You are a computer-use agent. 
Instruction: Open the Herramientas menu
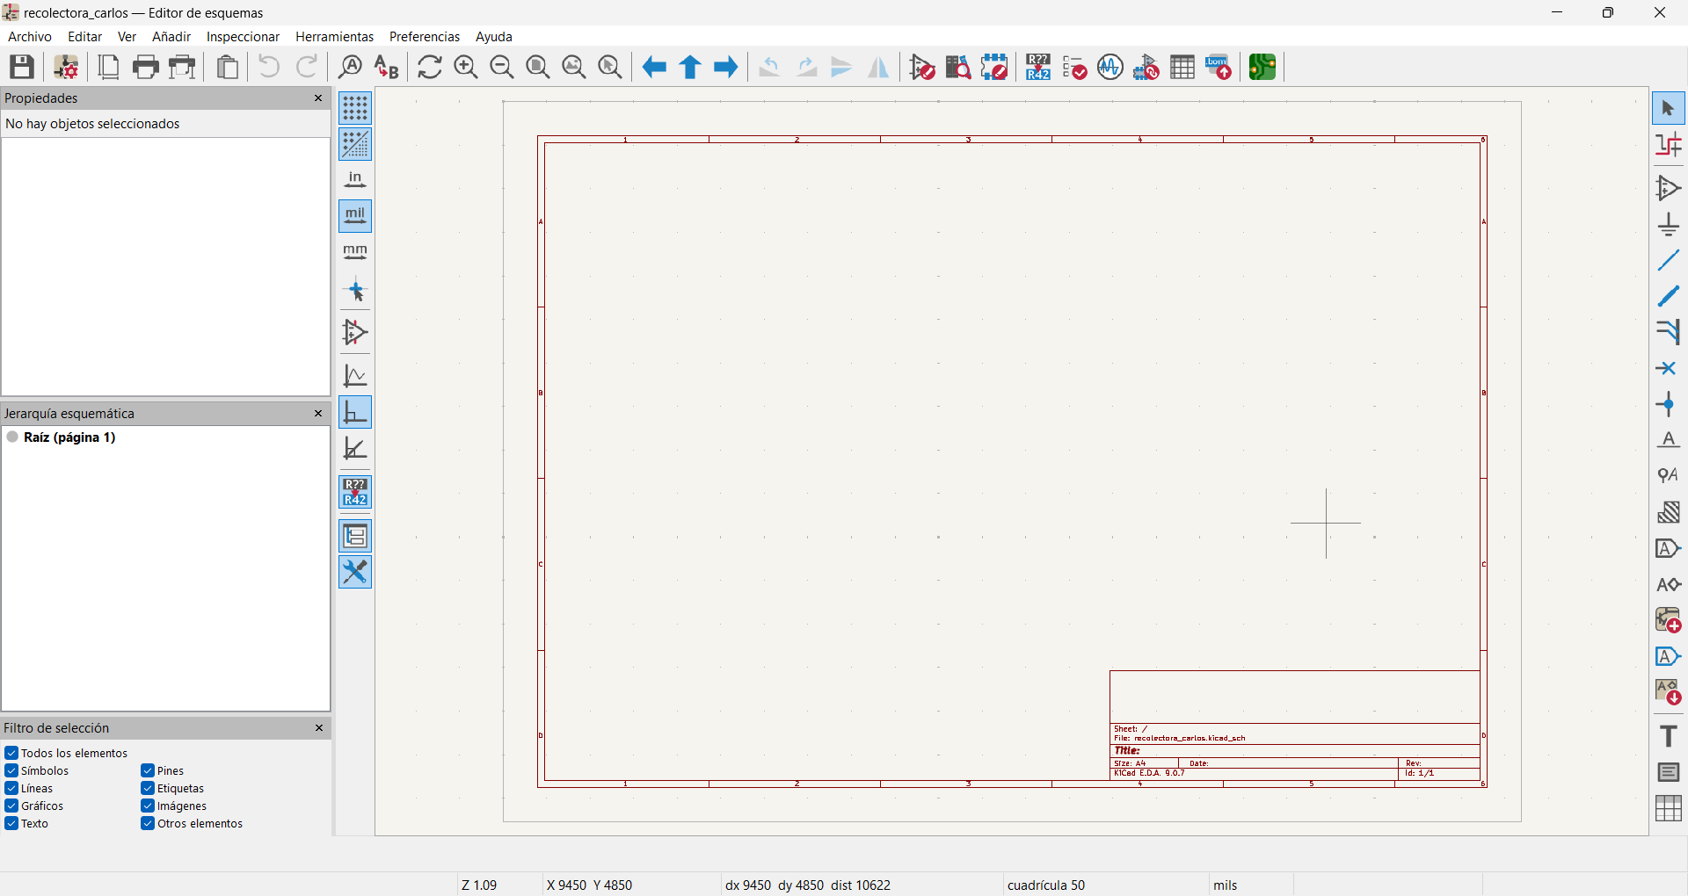click(x=335, y=37)
